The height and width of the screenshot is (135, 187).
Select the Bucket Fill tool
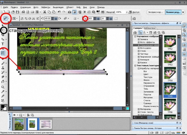(3, 81)
